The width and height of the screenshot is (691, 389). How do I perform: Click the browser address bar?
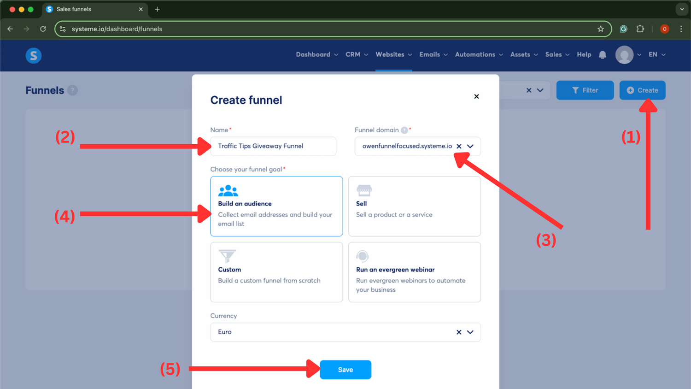pos(333,29)
